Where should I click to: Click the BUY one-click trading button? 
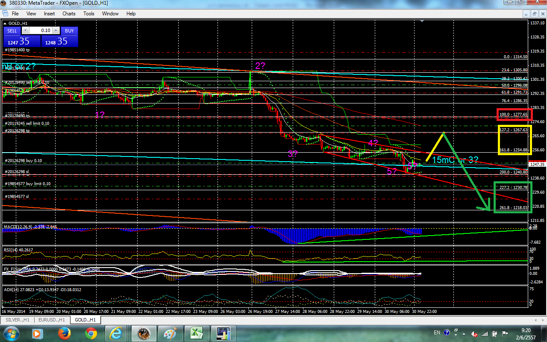click(x=70, y=31)
